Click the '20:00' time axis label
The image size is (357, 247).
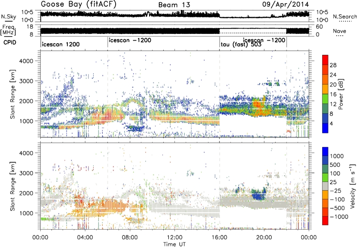tap(264, 238)
